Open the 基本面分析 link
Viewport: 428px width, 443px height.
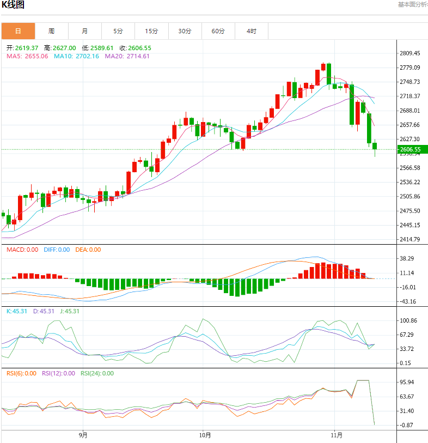(412, 4)
